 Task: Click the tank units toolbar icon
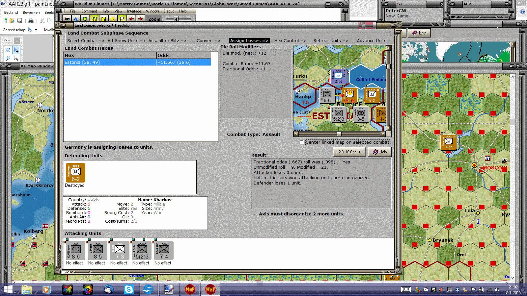tap(67, 19)
